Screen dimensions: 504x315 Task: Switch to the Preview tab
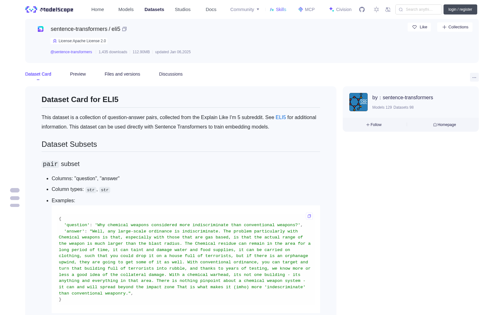click(x=78, y=74)
